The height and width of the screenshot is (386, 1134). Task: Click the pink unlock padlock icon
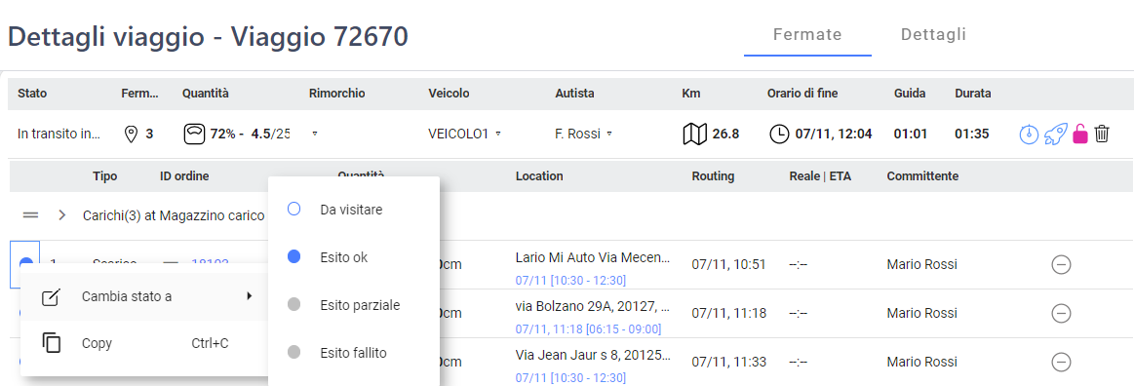1079,134
